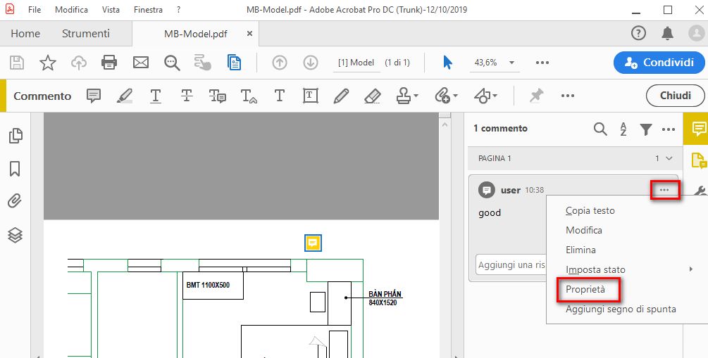The height and width of the screenshot is (358, 708).
Task: Click the Condividi share button
Action: coord(659,63)
